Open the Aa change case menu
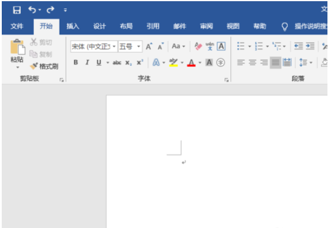This screenshot has height=228, width=331. pyautogui.click(x=178, y=46)
